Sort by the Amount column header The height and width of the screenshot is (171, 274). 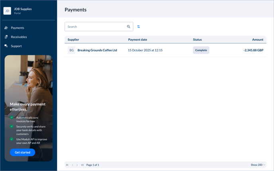[258, 40]
